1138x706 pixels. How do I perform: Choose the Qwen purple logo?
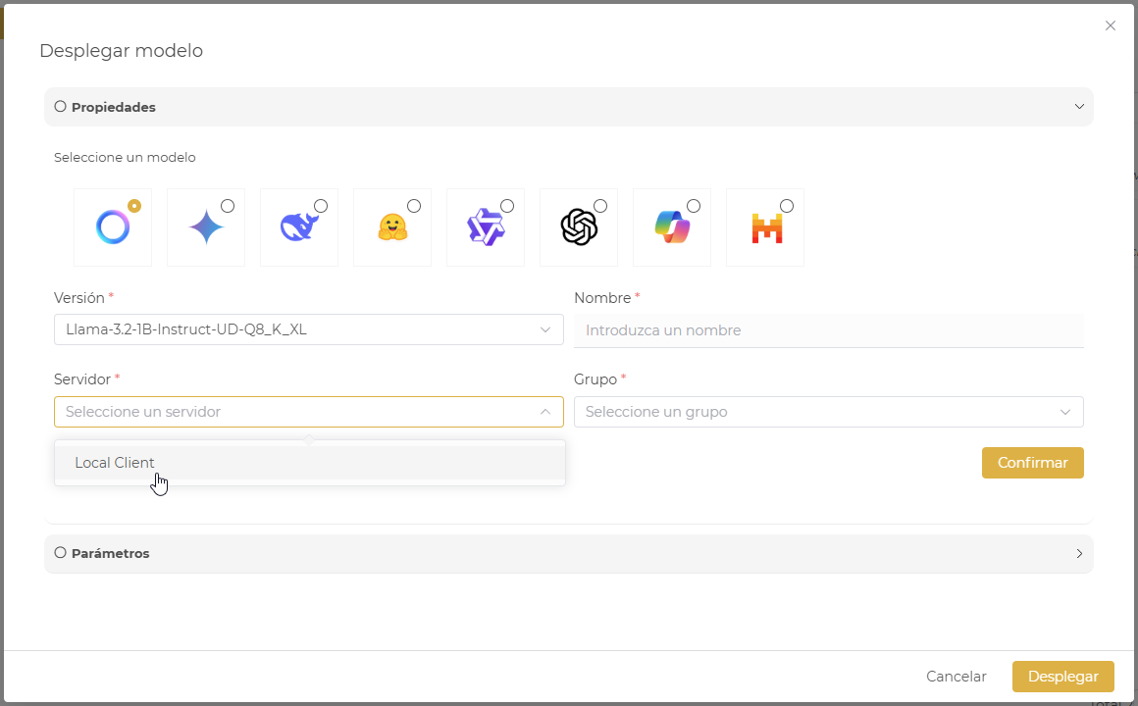coord(485,227)
